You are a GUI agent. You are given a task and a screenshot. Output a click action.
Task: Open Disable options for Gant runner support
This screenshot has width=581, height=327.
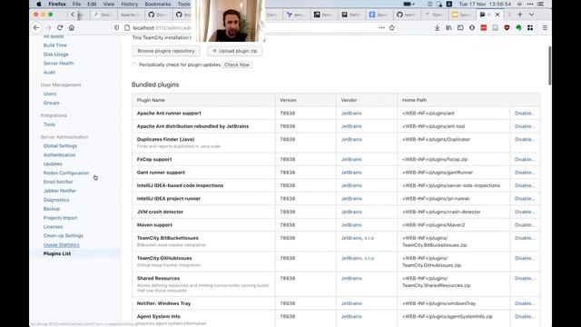pyautogui.click(x=525, y=173)
